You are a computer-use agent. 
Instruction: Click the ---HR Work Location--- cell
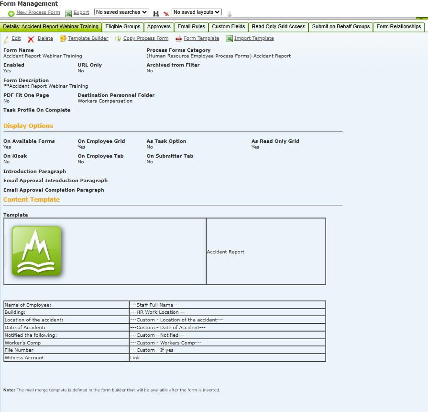[227, 312]
